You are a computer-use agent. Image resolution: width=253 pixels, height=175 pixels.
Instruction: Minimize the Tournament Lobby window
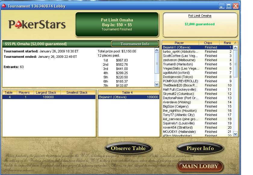coord(222,6)
